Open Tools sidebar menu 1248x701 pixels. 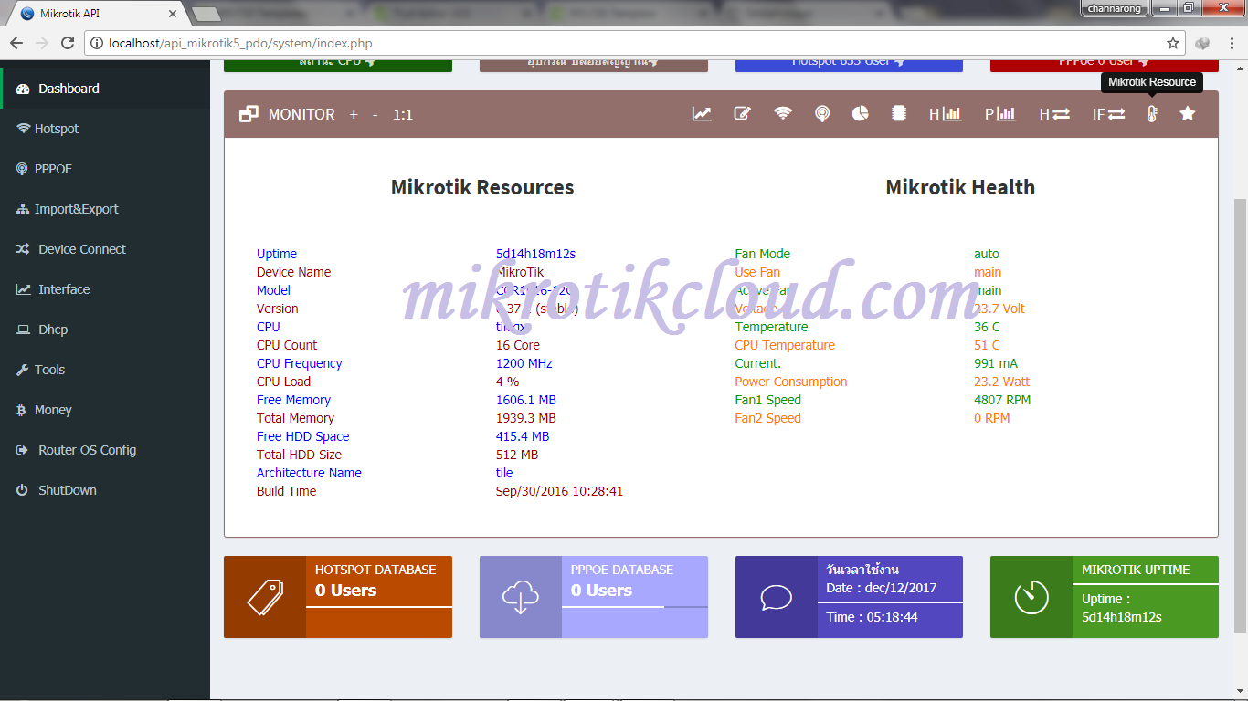pyautogui.click(x=105, y=370)
